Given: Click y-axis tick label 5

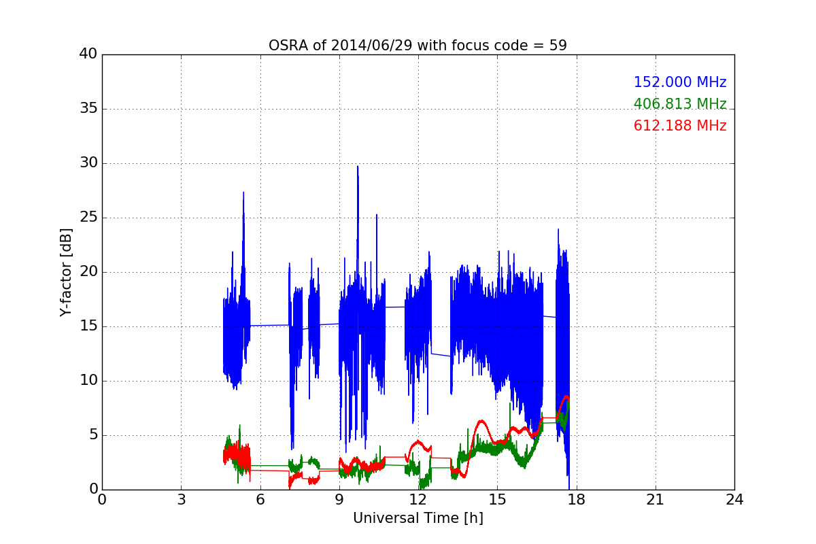Looking at the screenshot, I should click(92, 435).
